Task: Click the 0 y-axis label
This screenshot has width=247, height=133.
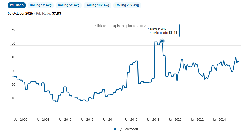Action: coord(12,112)
